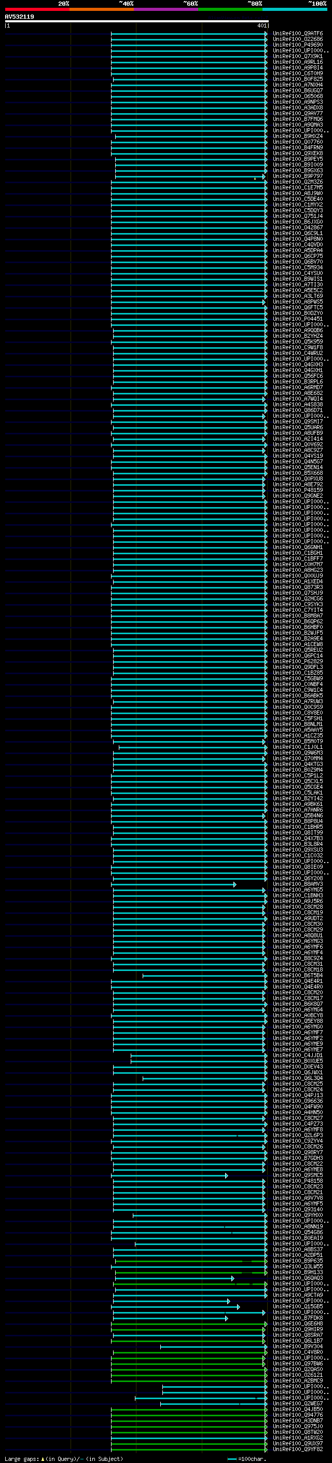Click the short alignment bar for UniRef100_B8AMV3
The height and width of the screenshot is (1463, 332).
tap(174, 884)
